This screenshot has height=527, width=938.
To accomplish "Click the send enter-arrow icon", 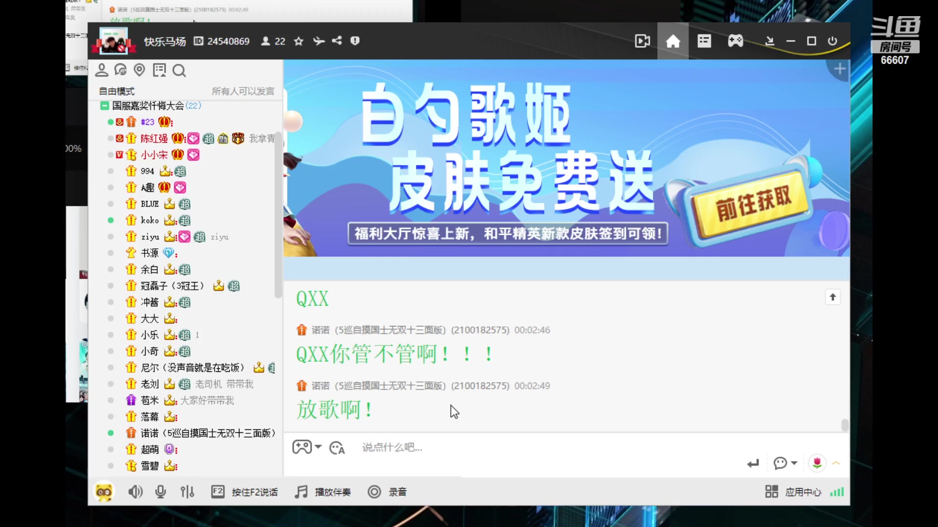I will (x=753, y=463).
